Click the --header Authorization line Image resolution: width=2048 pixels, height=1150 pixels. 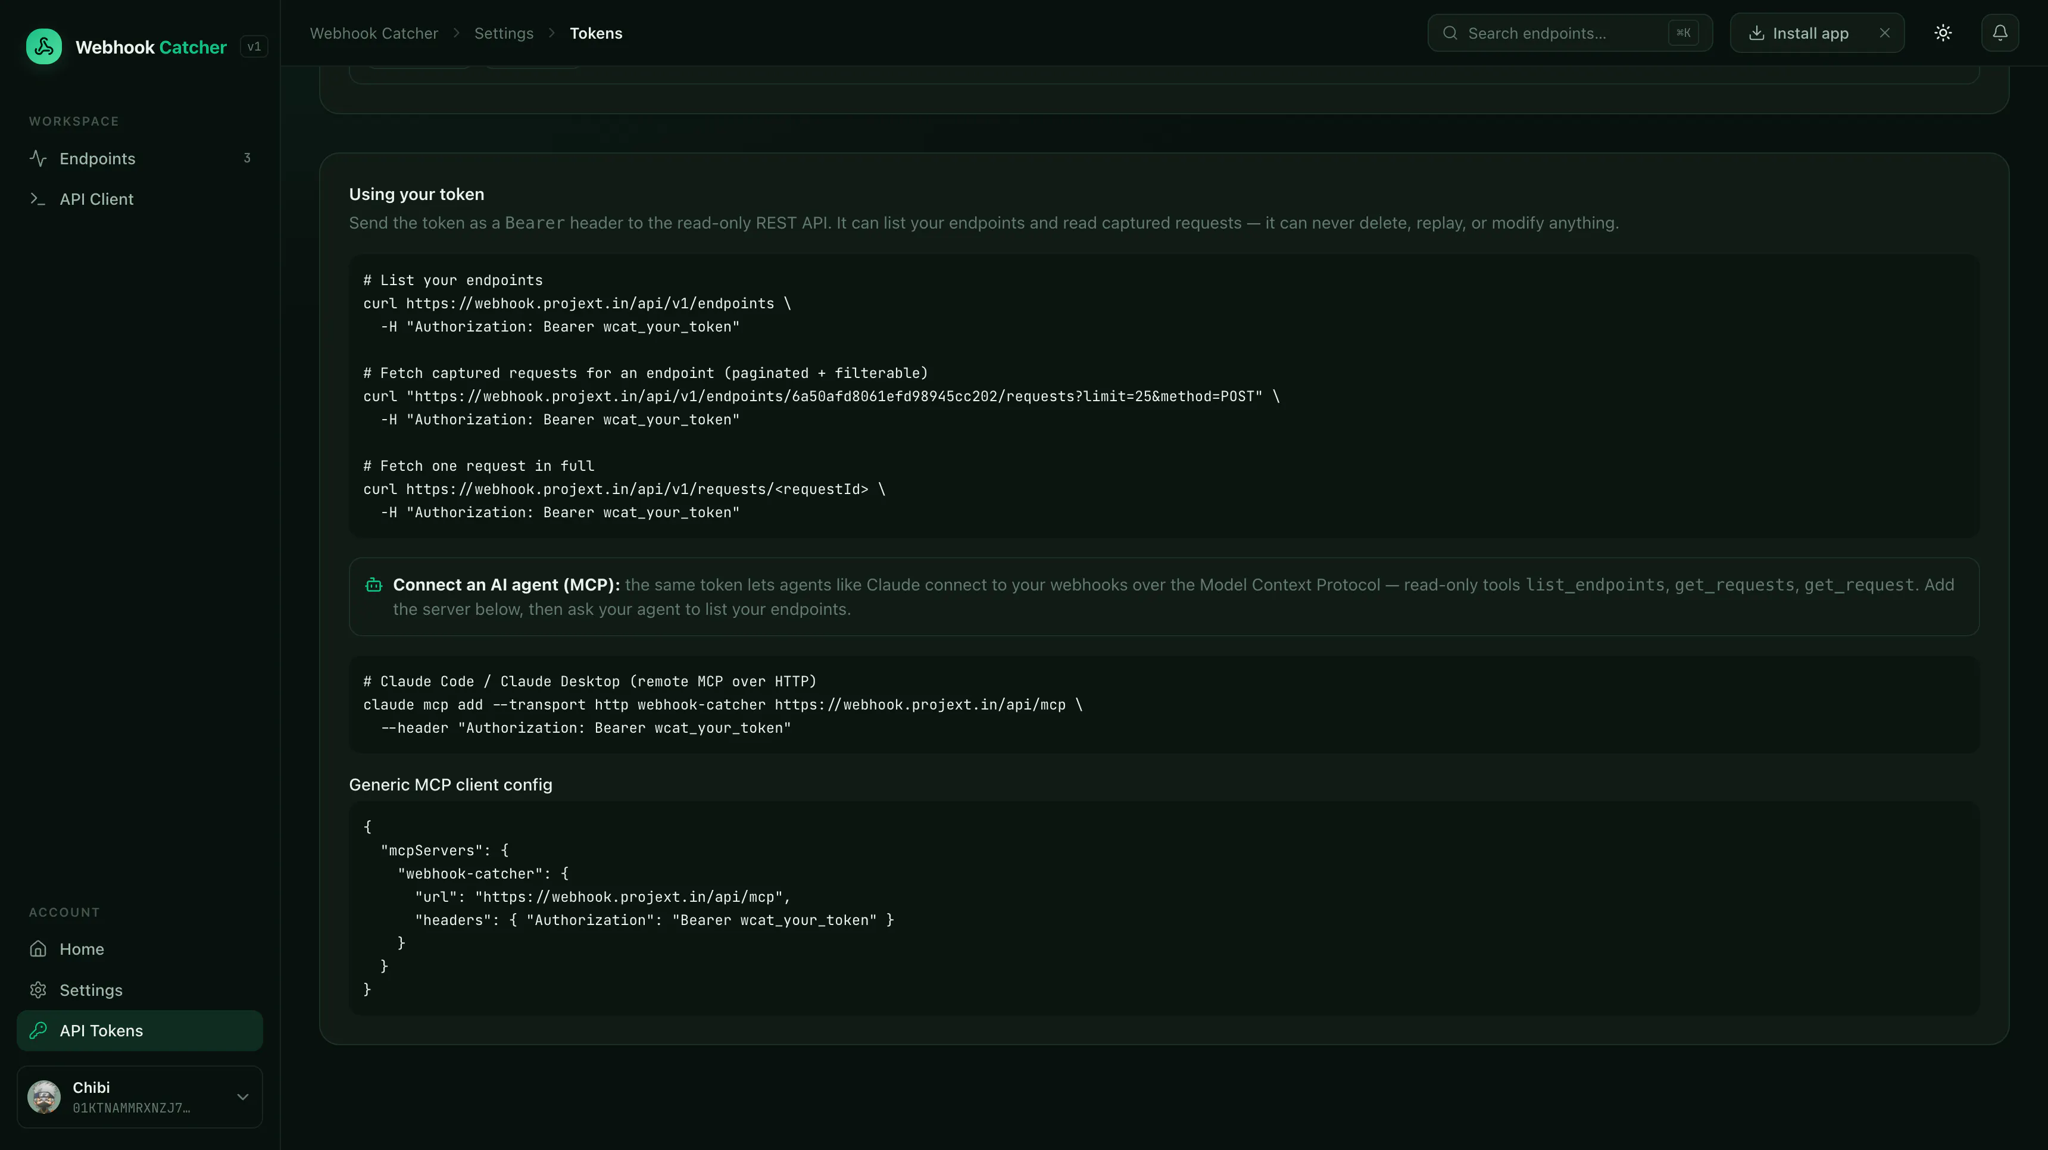[586, 727]
